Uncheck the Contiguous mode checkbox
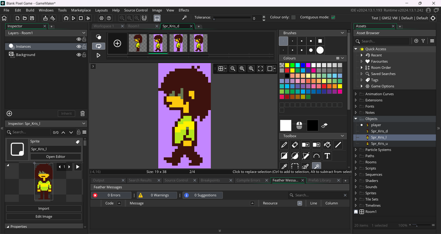Viewport: 441px width, 234px height. pos(333,18)
